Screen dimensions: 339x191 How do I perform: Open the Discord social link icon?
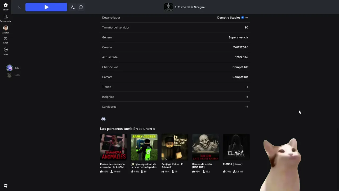click(104, 119)
